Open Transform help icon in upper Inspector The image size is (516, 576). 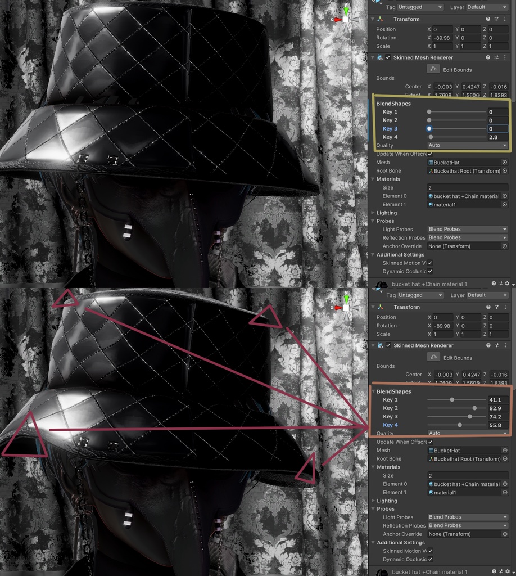[488, 19]
